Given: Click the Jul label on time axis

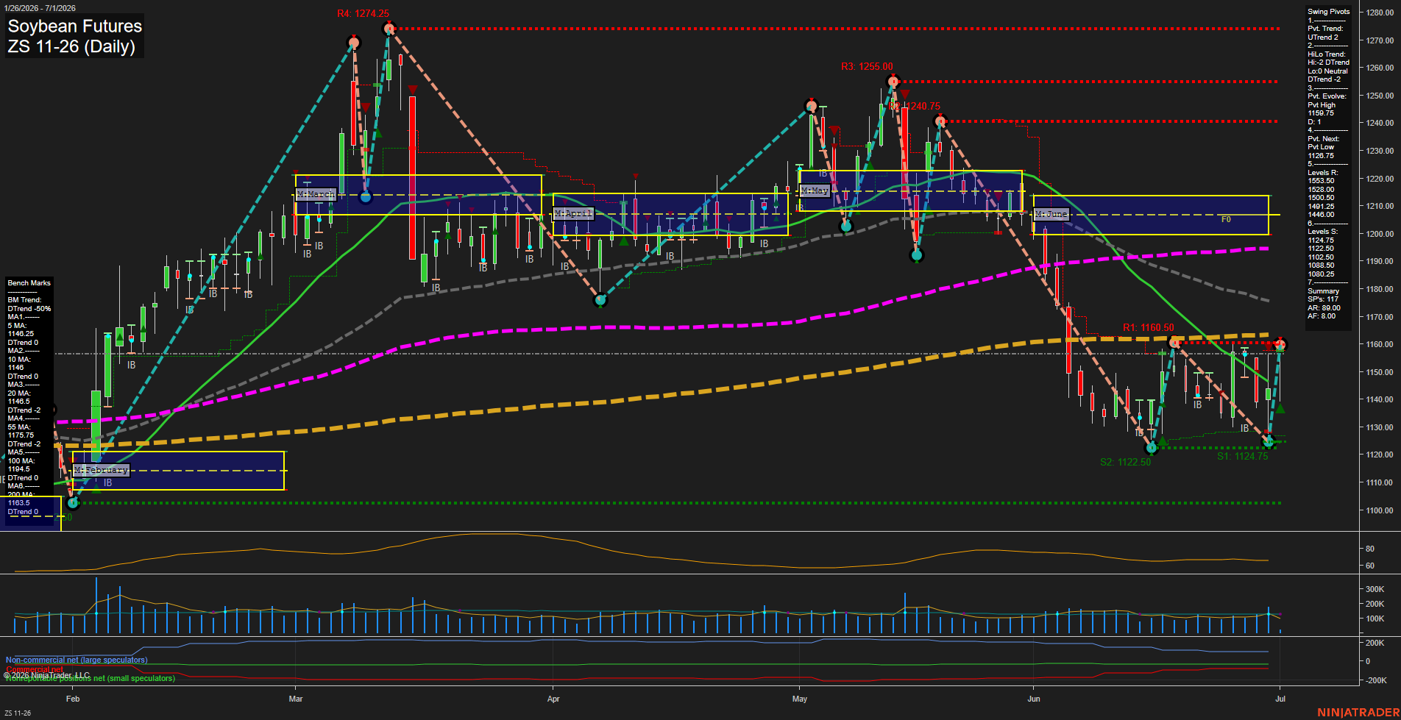Looking at the screenshot, I should (1280, 699).
